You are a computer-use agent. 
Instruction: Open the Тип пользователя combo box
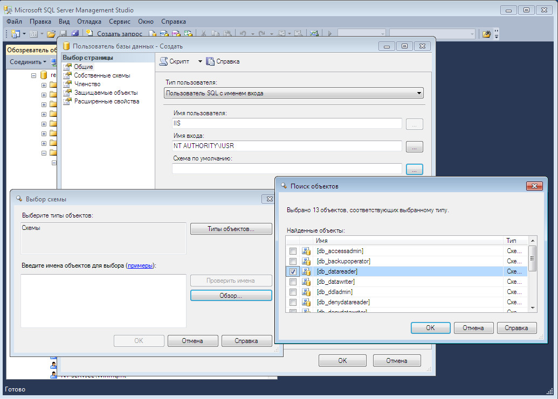[294, 93]
